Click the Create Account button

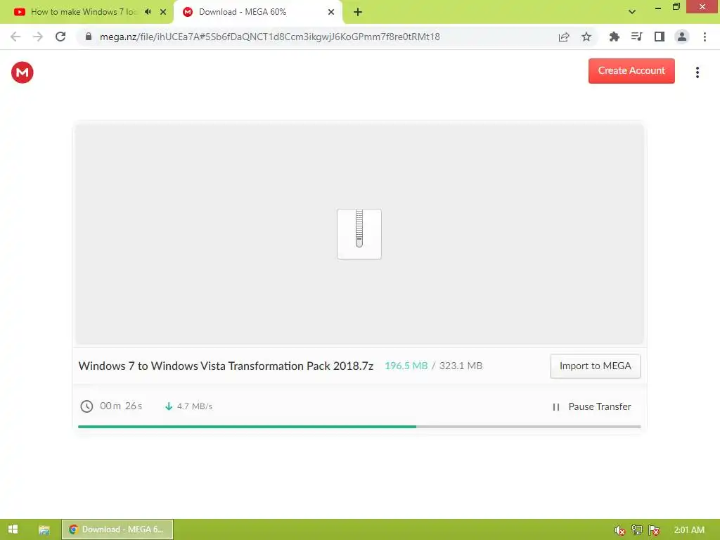631,71
